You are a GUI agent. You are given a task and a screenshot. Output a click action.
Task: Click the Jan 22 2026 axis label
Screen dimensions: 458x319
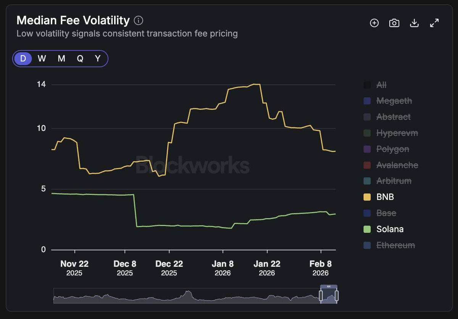(x=267, y=267)
